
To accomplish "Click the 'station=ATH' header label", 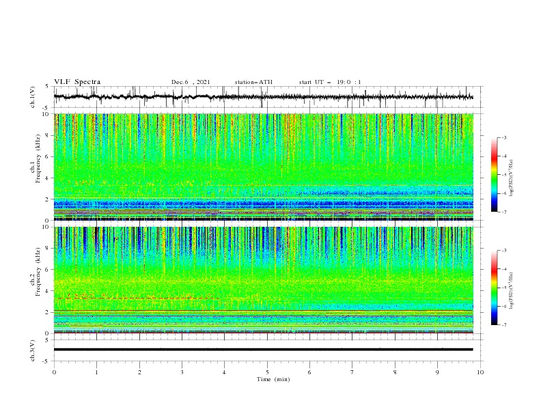I will [x=253, y=82].
